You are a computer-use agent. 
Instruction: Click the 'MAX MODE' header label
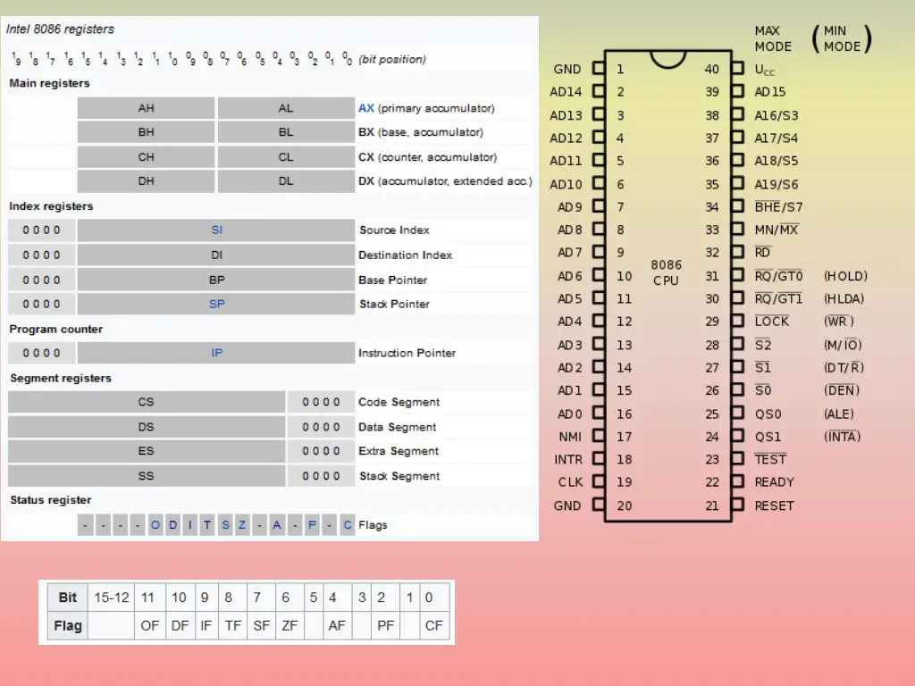[x=773, y=38]
